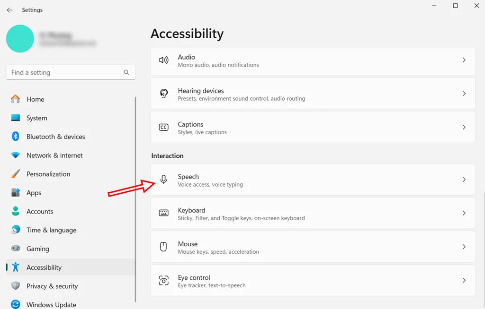Expand the Audio row chevron
Screen dimensions: 485x309
[464, 60]
